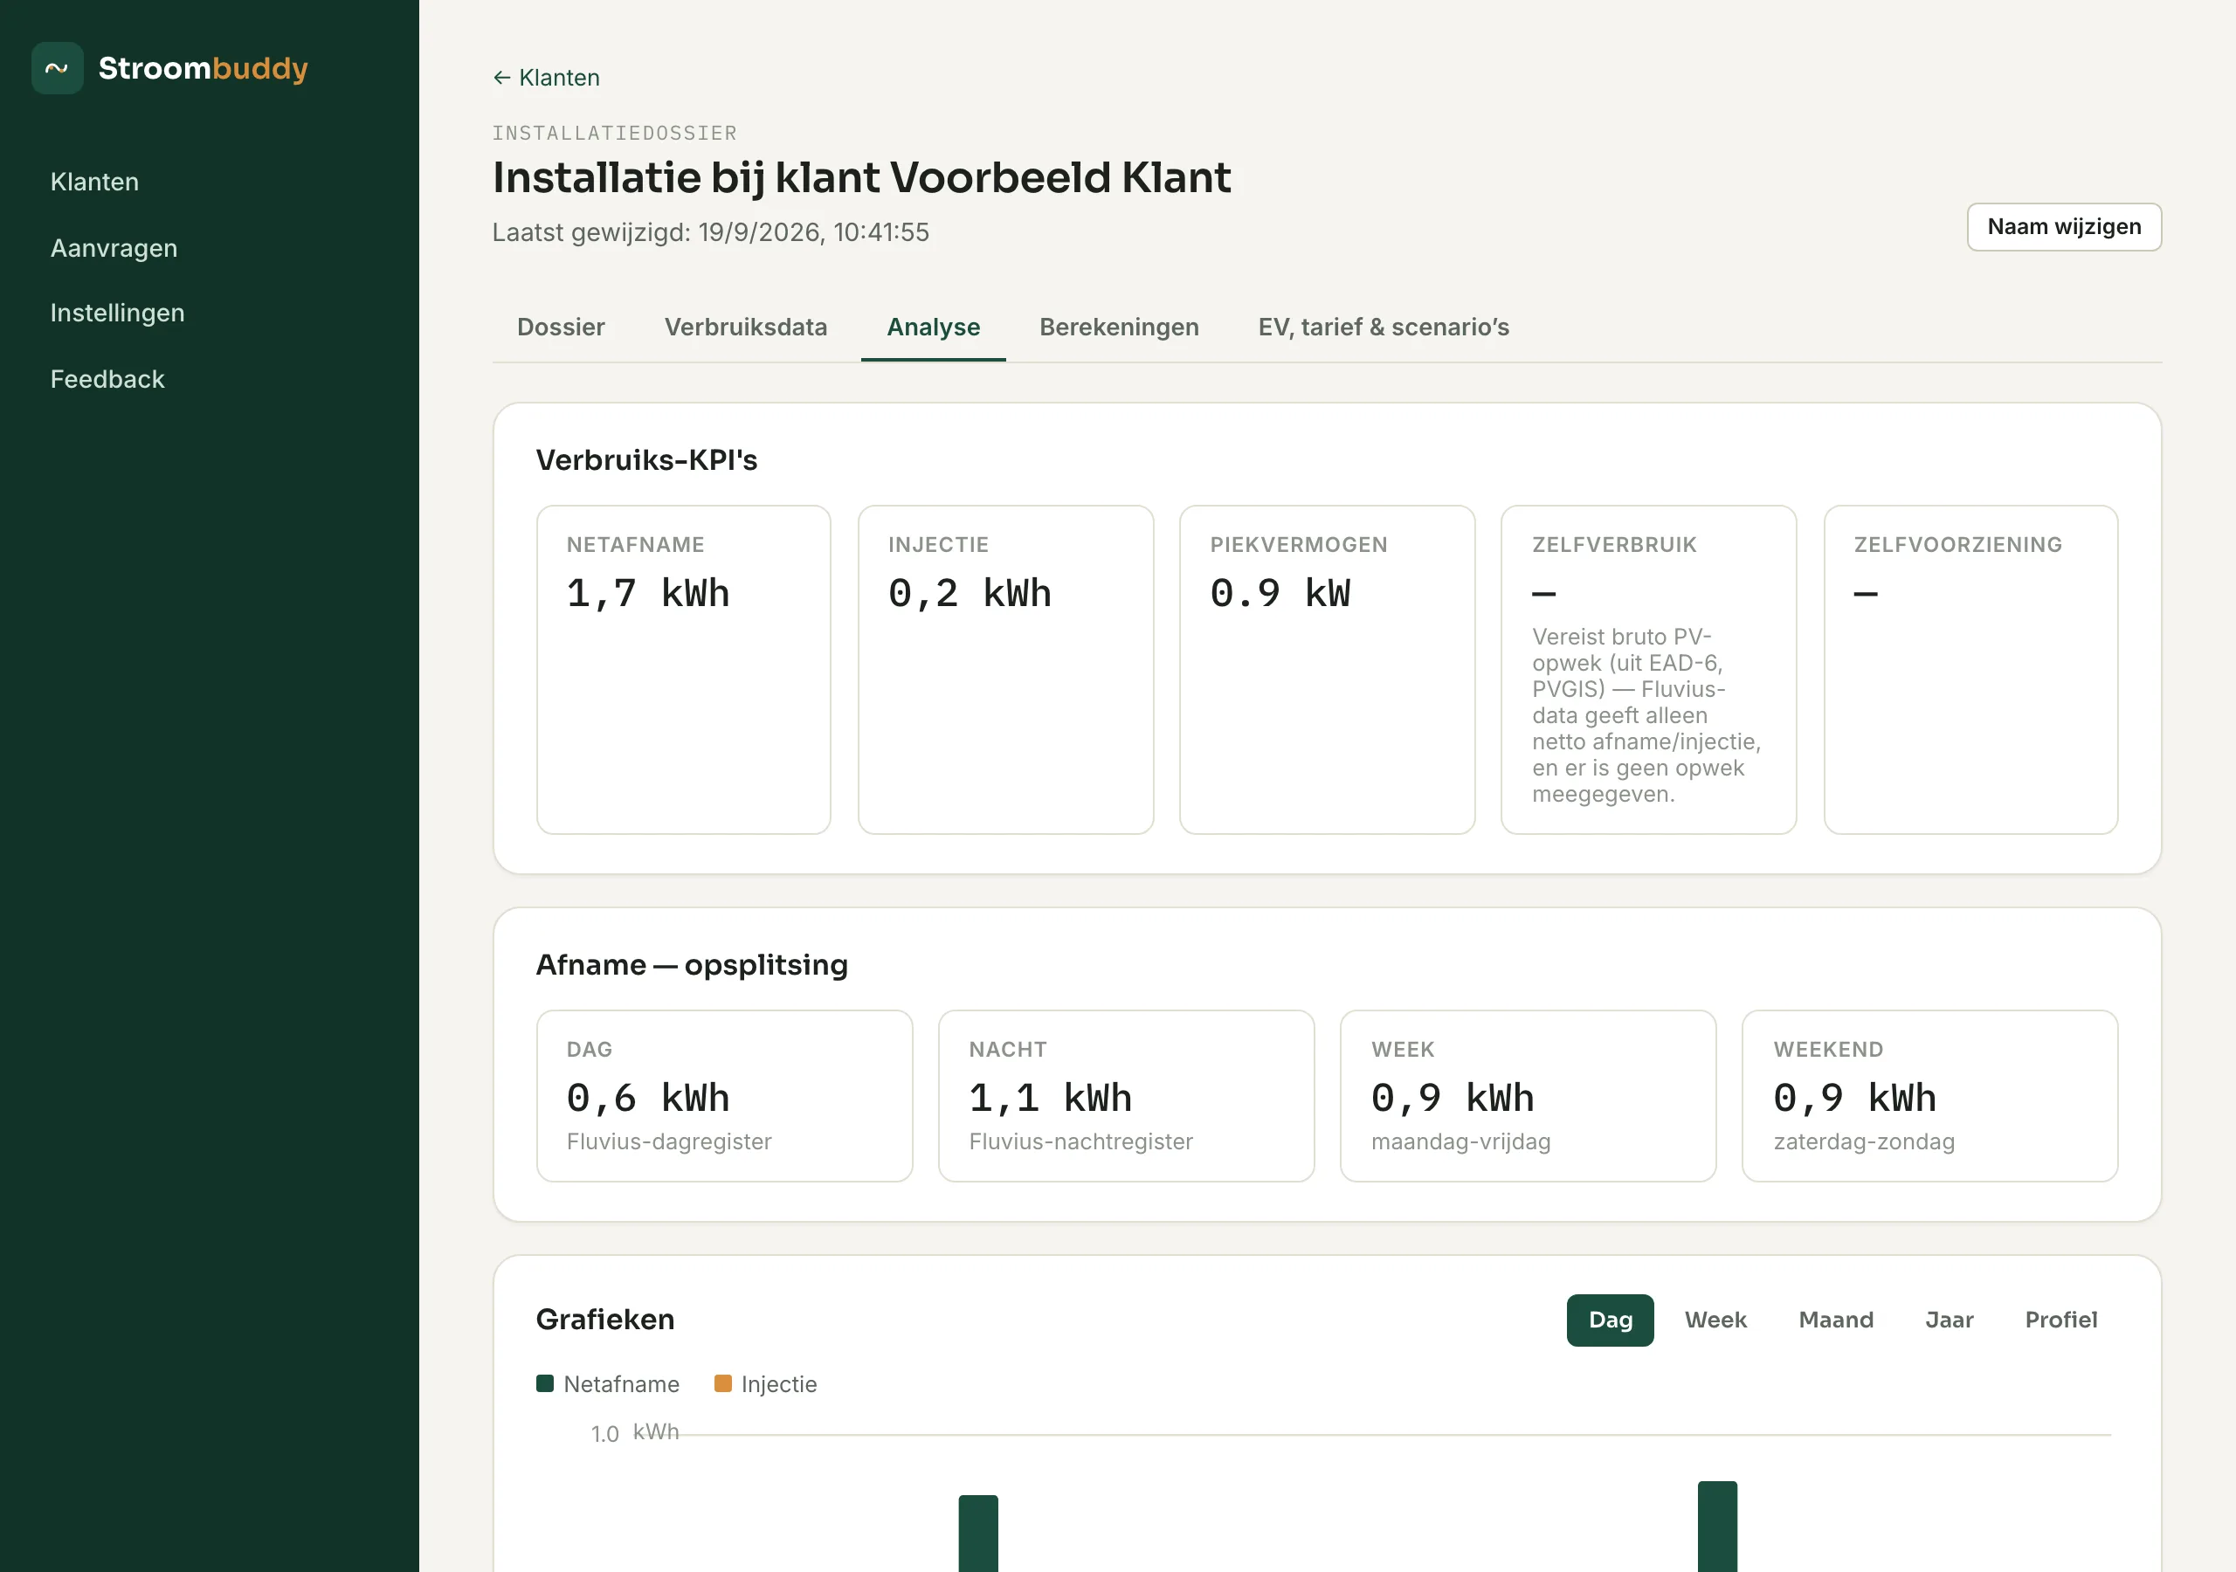Switch to the Dossier tab
Image resolution: width=2236 pixels, height=1572 pixels.
(x=561, y=327)
